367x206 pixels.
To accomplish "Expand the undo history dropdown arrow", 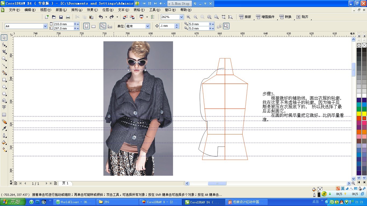I will click(106, 17).
